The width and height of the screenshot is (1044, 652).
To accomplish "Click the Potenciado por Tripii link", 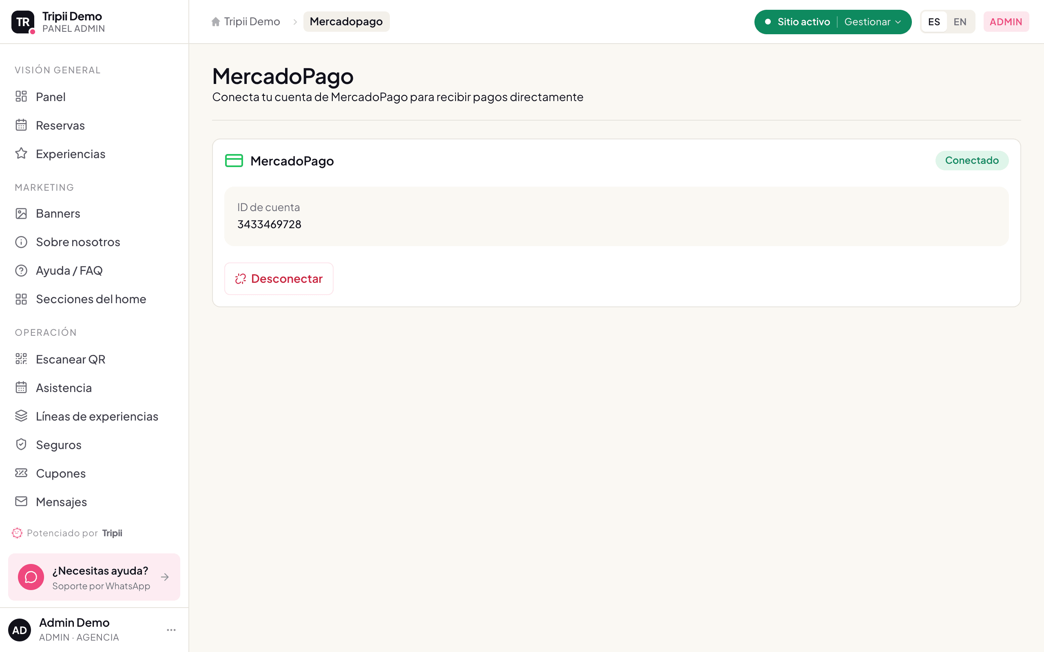I will click(67, 533).
